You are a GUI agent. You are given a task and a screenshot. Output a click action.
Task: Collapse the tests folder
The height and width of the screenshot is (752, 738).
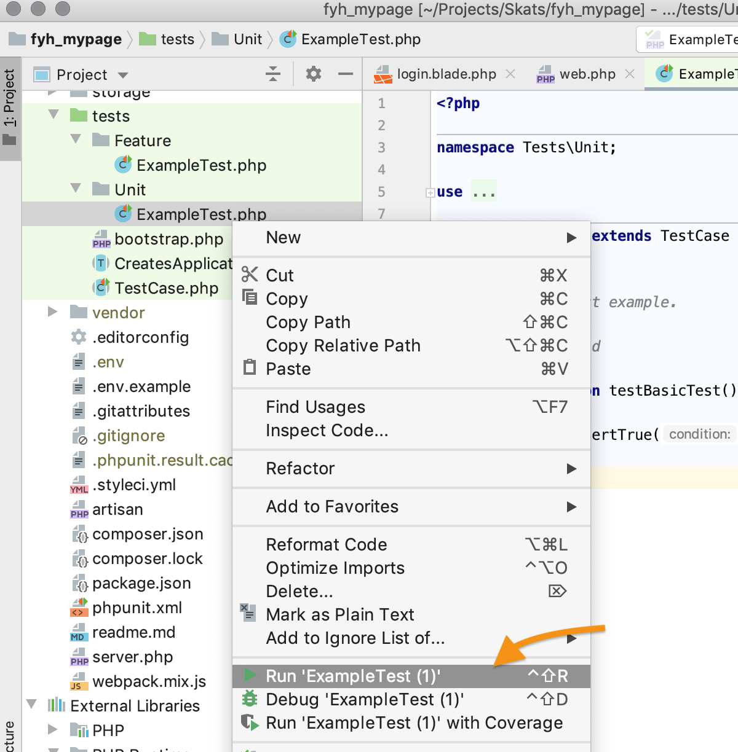click(x=54, y=115)
